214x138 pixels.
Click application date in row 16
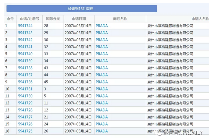pos(78,131)
